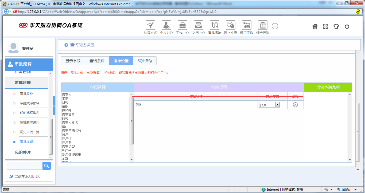Viewport: 365px width, 193px height.
Task: Open the 文档中心 document center icon
Action: pos(199,25)
